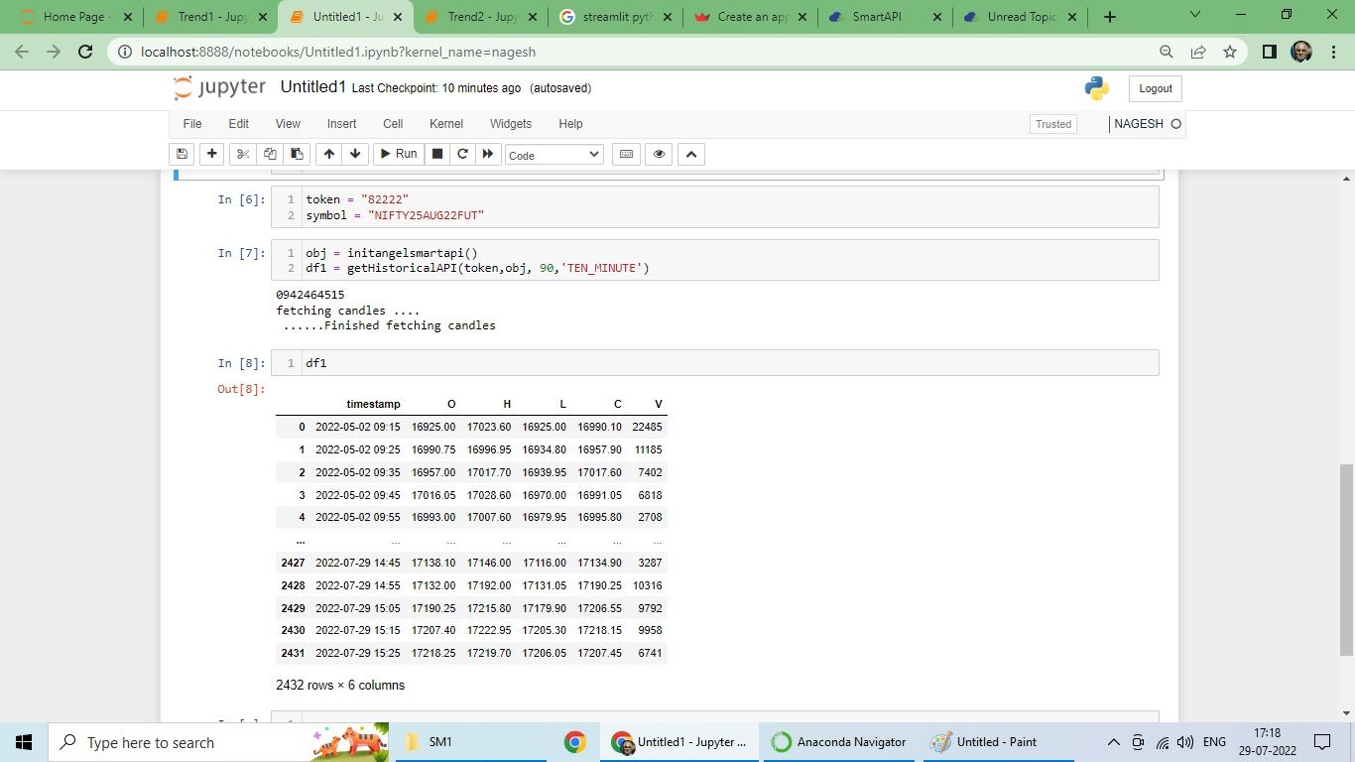Restart kernel and run all cells icon

(x=488, y=154)
